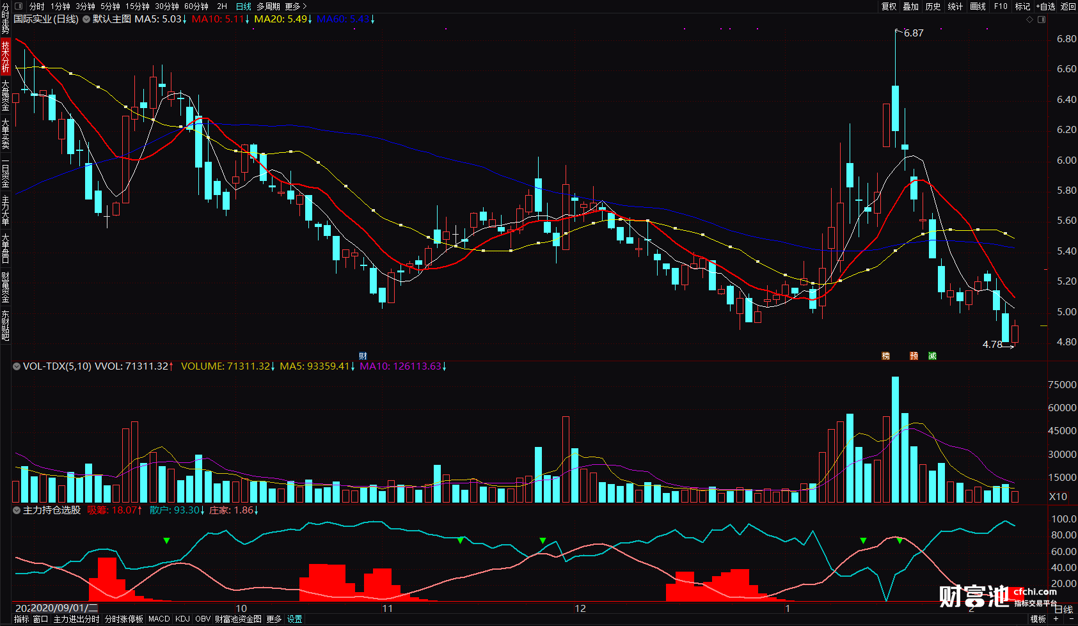
Task: Click the 榜 marker icon on chart
Action: tap(886, 356)
